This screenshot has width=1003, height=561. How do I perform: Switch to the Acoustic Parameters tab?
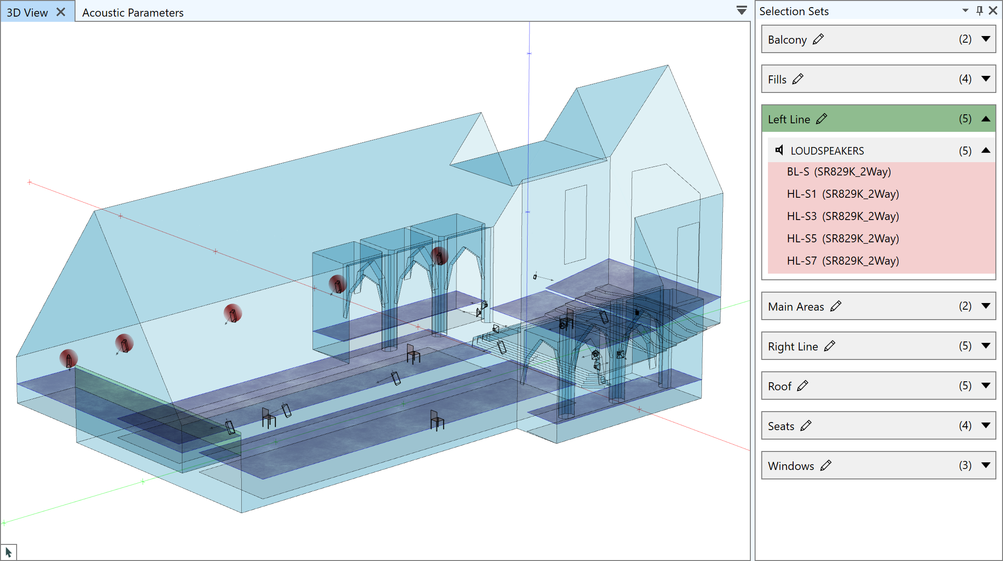[x=133, y=13]
